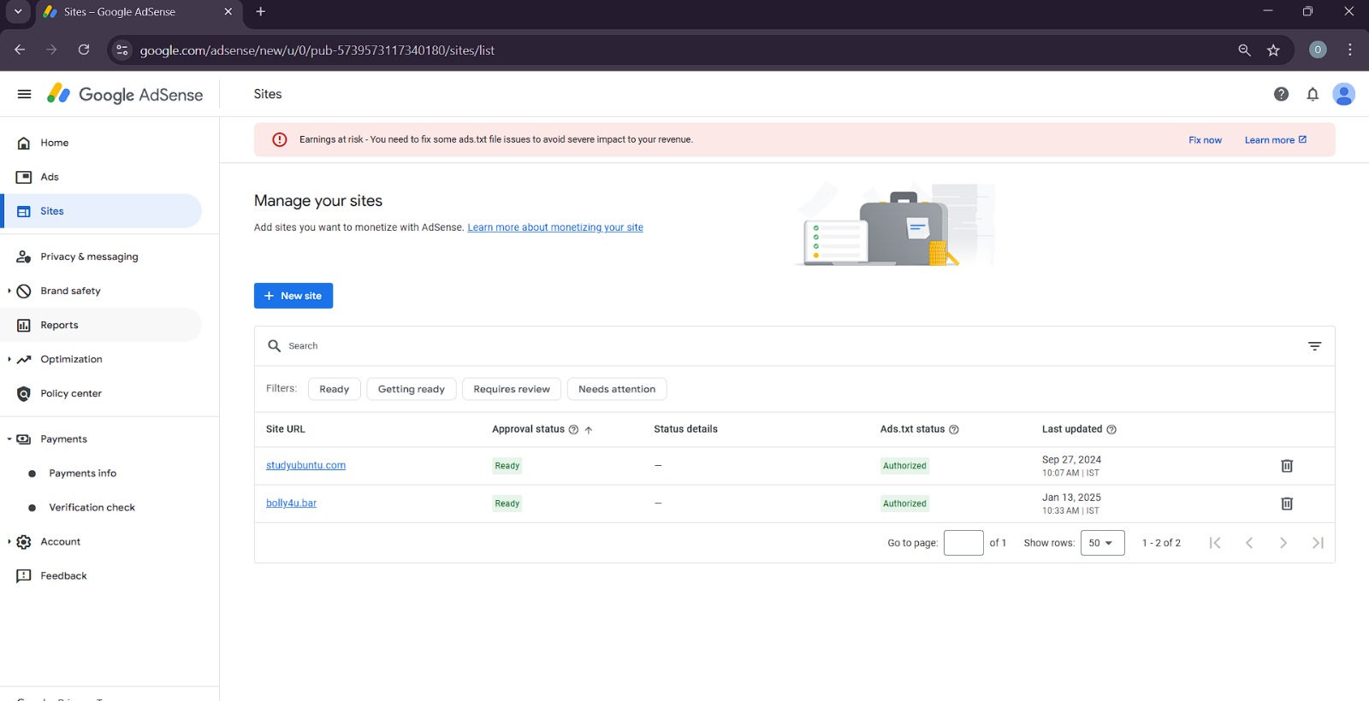Click Authorized badge for bolly4u.bar
The height and width of the screenshot is (701, 1369).
(904, 504)
